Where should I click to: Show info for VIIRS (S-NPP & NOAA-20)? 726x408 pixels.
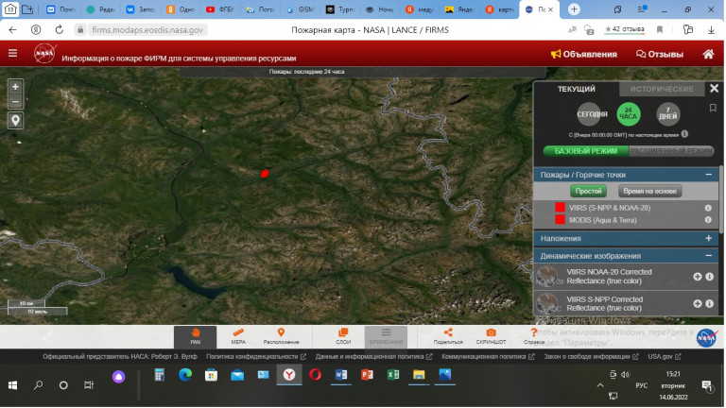(708, 208)
